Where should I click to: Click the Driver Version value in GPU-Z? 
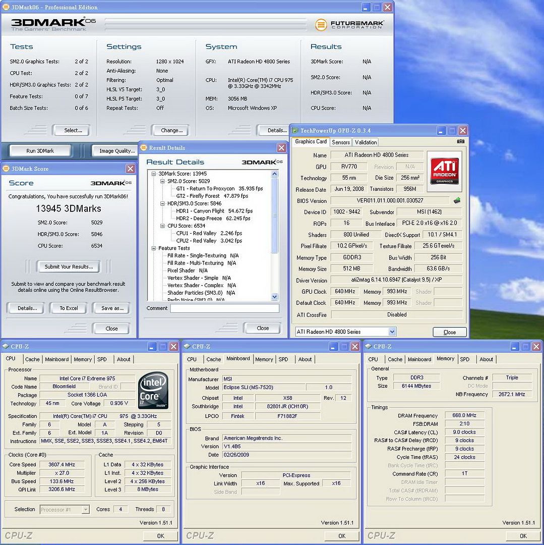point(396,280)
